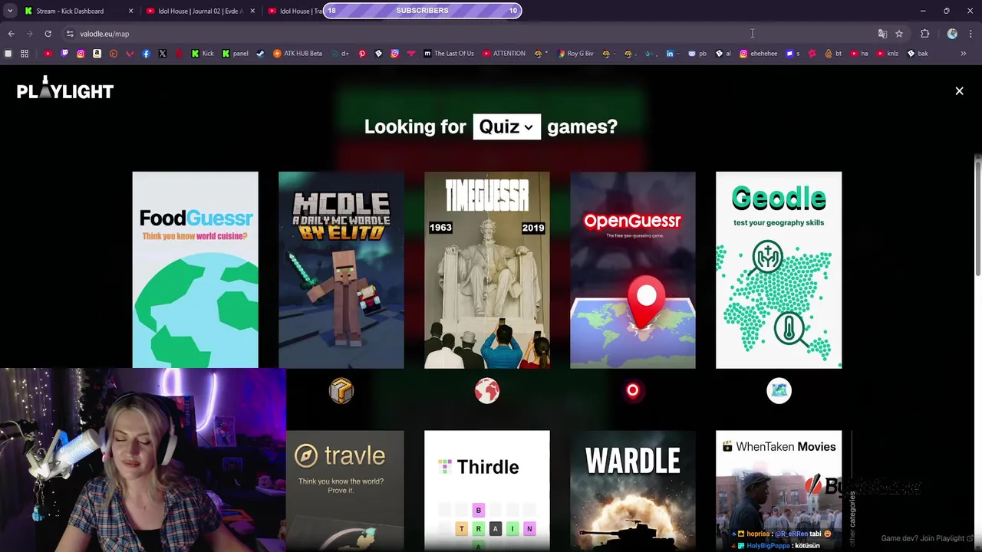Click the map icon under Geodle
Image resolution: width=982 pixels, height=552 pixels.
(x=779, y=391)
